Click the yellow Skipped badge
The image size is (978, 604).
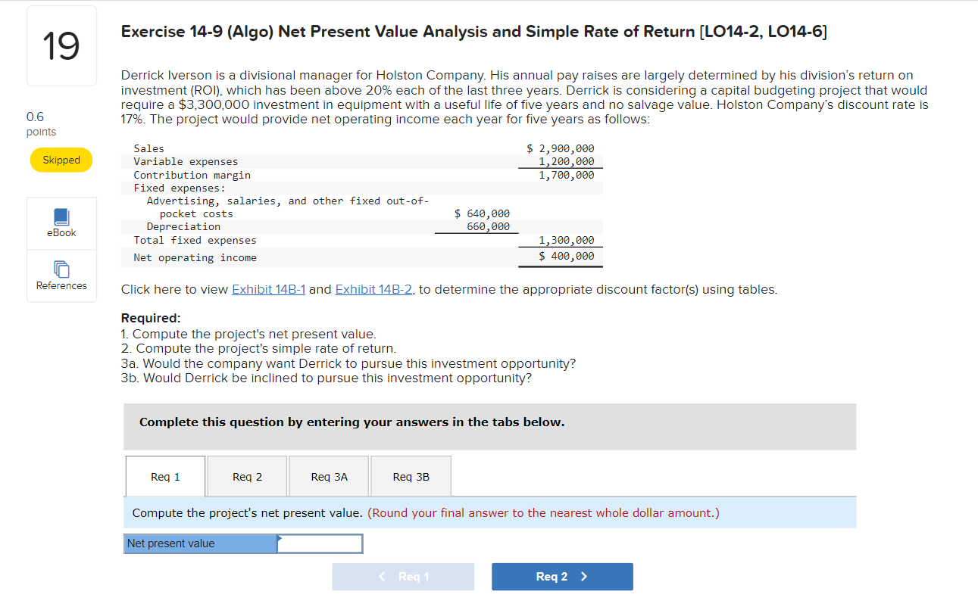pyautogui.click(x=61, y=160)
